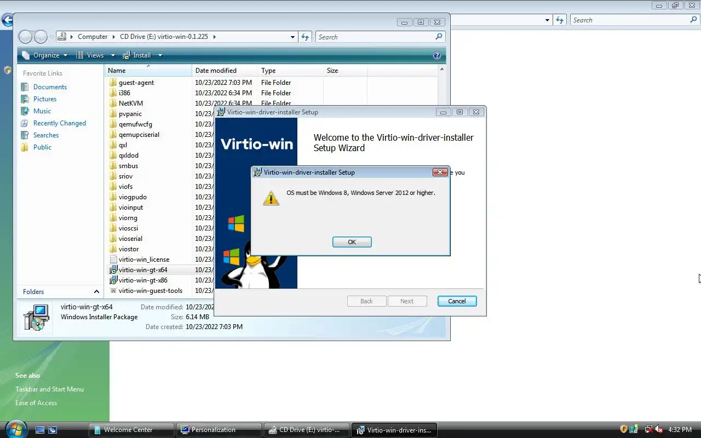This screenshot has height=438, width=701.
Task: Switch to Virtio-win-driver-installer taskbar button
Action: [394, 430]
